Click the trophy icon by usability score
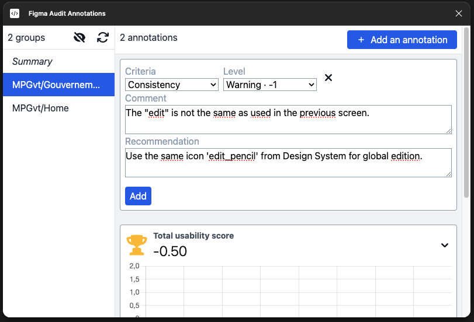Screen dimensions: 474x322 137,245
